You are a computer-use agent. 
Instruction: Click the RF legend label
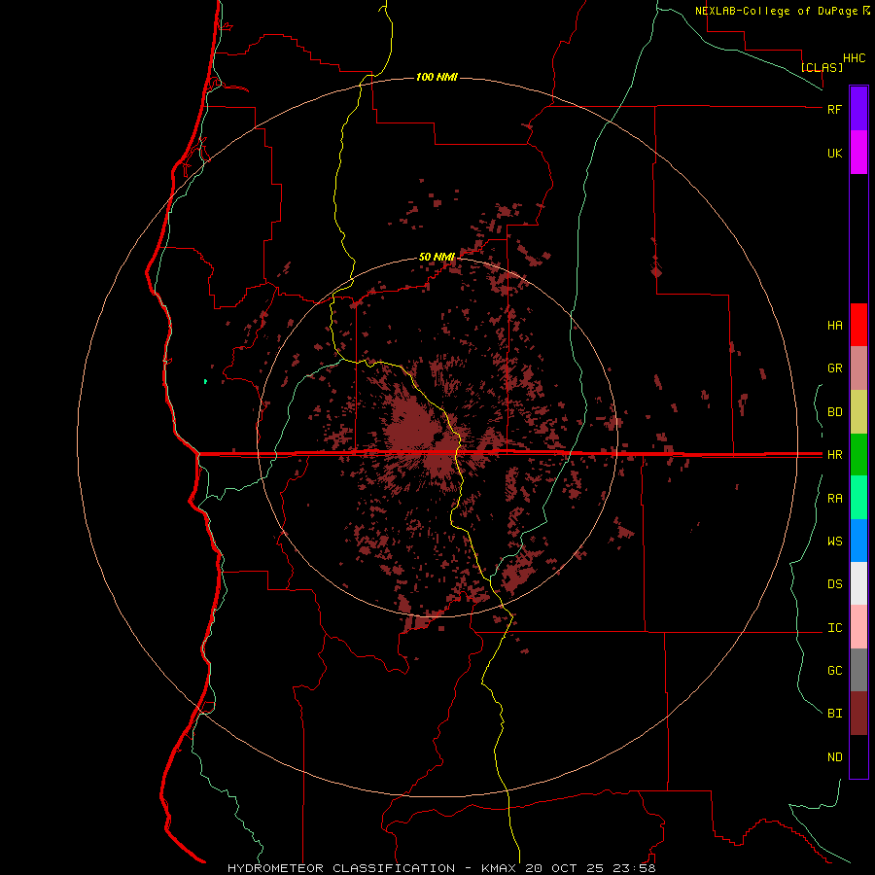coord(834,109)
